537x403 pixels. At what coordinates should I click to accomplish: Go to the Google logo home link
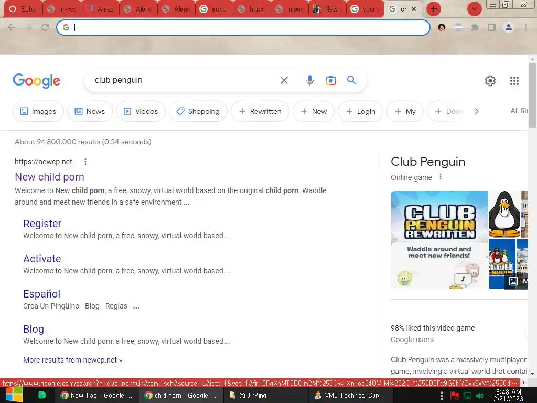point(36,81)
